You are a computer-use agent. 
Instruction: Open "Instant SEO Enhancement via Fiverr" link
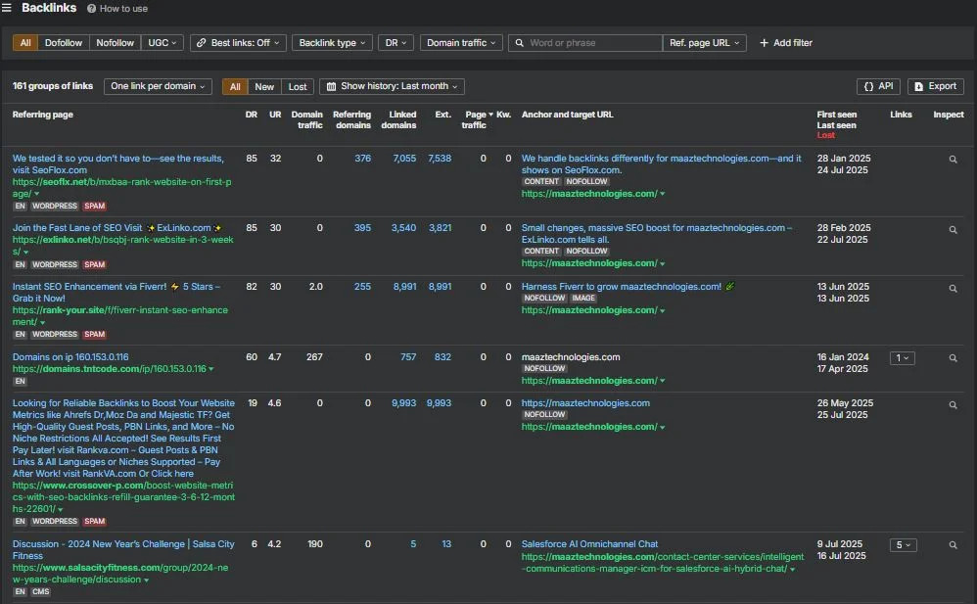pyautogui.click(x=116, y=293)
